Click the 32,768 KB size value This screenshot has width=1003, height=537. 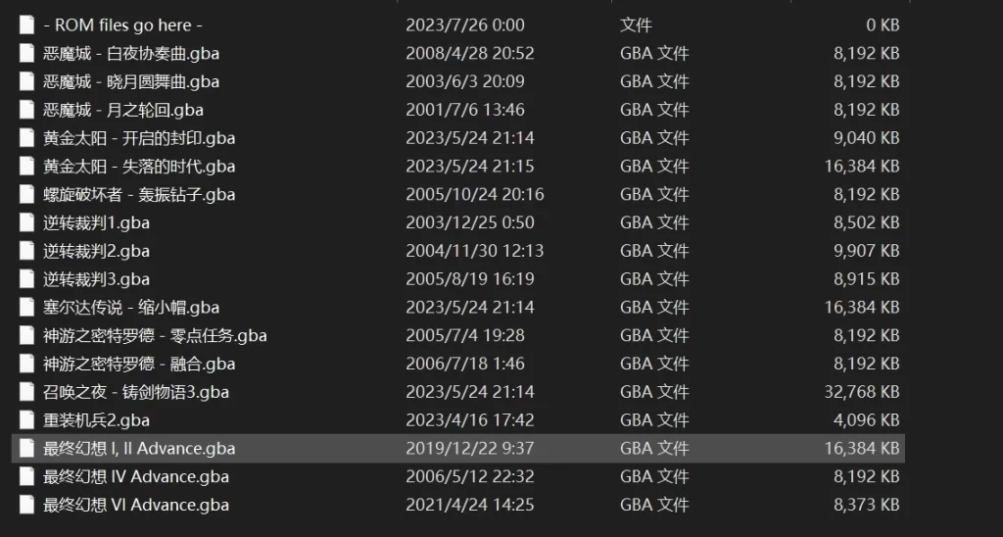point(862,392)
